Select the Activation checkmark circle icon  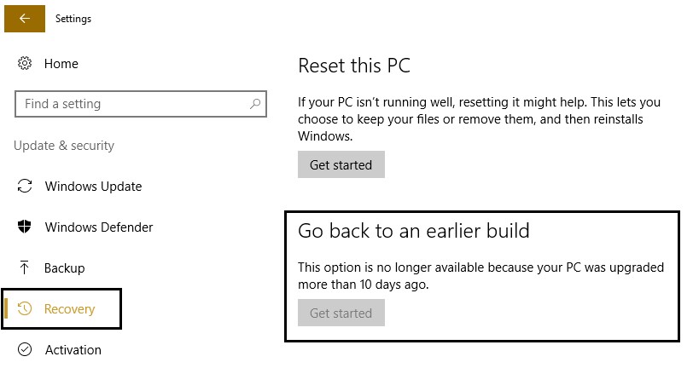25,350
